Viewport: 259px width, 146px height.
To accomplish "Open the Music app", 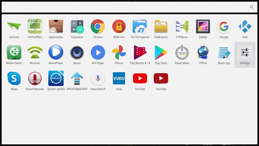I will pyautogui.click(x=77, y=52).
